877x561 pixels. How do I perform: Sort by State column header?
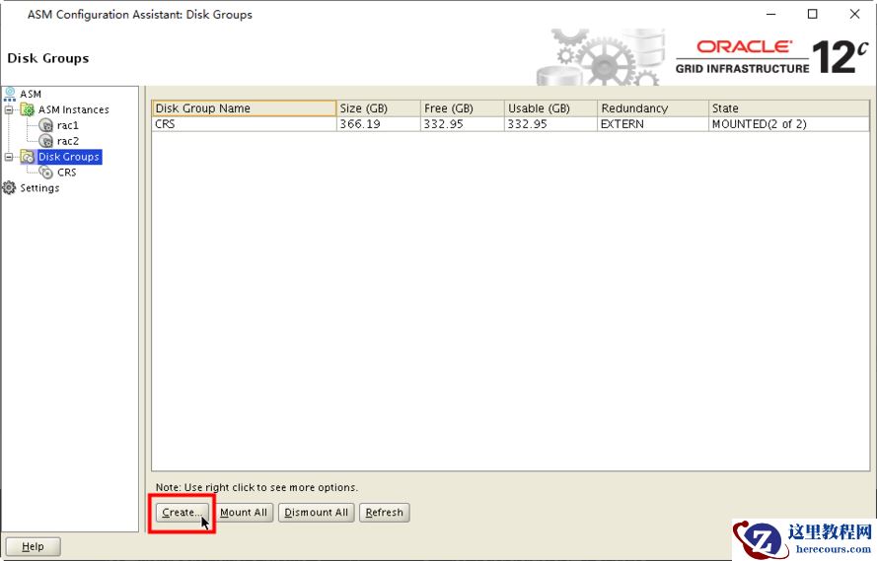pos(789,107)
